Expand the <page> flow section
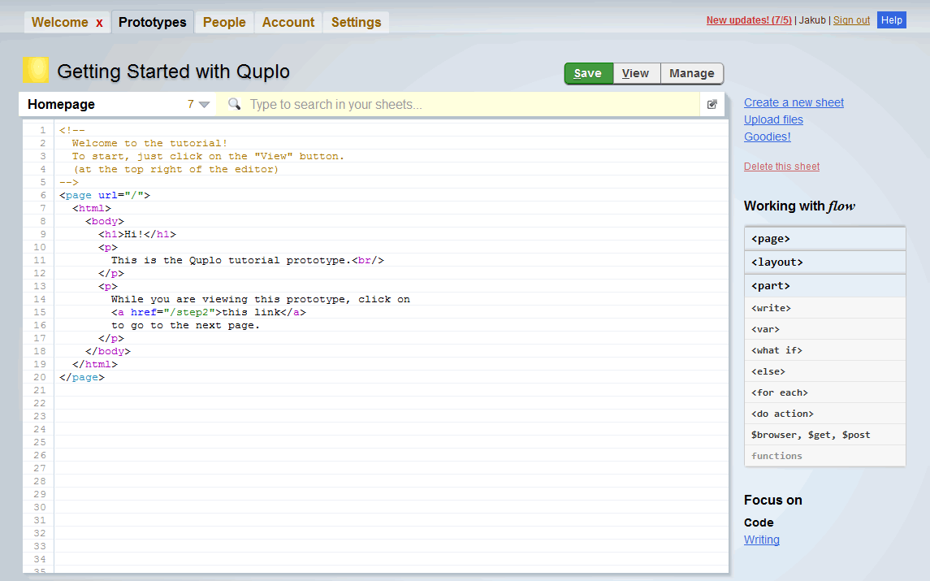Viewport: 930px width, 581px height. pyautogui.click(x=825, y=239)
